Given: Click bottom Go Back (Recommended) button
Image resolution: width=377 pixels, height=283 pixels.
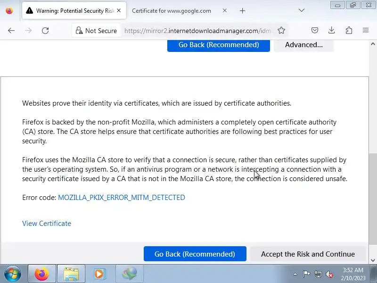Looking at the screenshot, I should [x=195, y=254].
